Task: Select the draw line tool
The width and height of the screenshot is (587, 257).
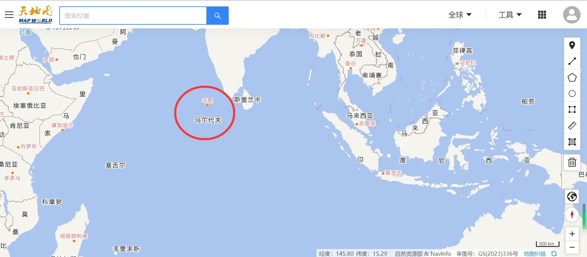Action: click(x=572, y=61)
